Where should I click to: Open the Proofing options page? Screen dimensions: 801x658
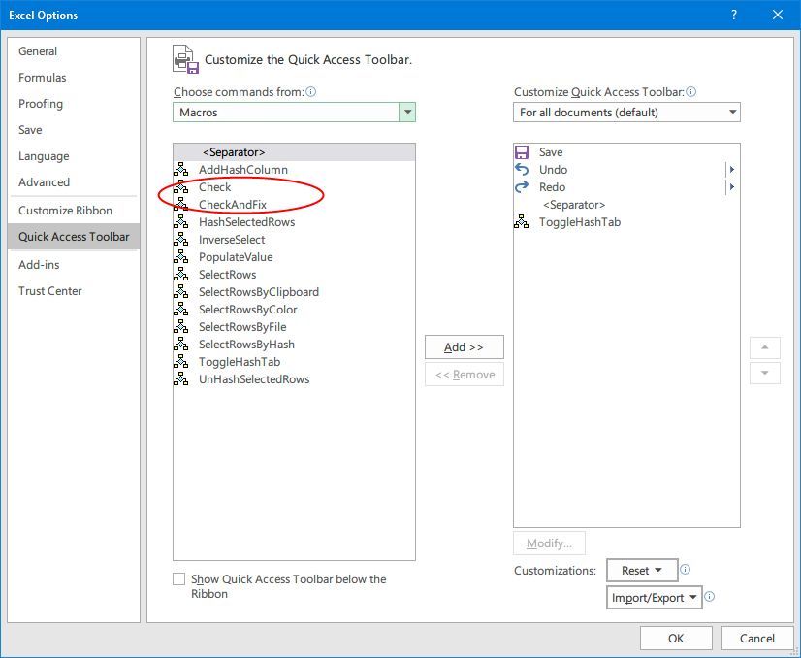[74, 103]
